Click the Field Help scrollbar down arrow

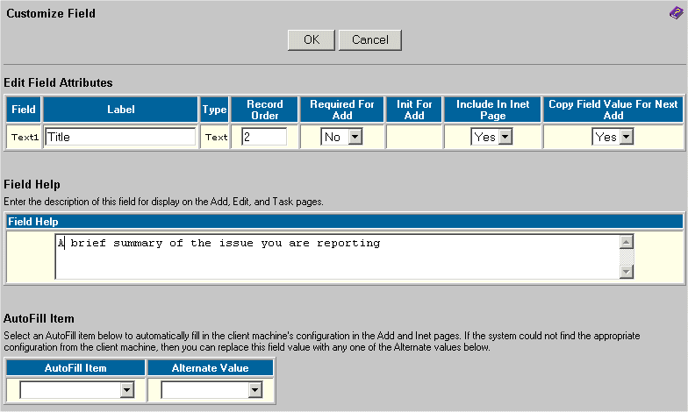627,271
